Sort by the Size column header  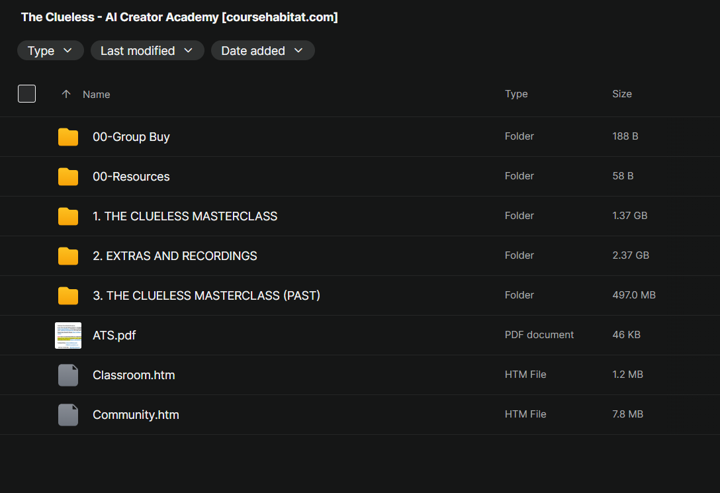point(622,94)
